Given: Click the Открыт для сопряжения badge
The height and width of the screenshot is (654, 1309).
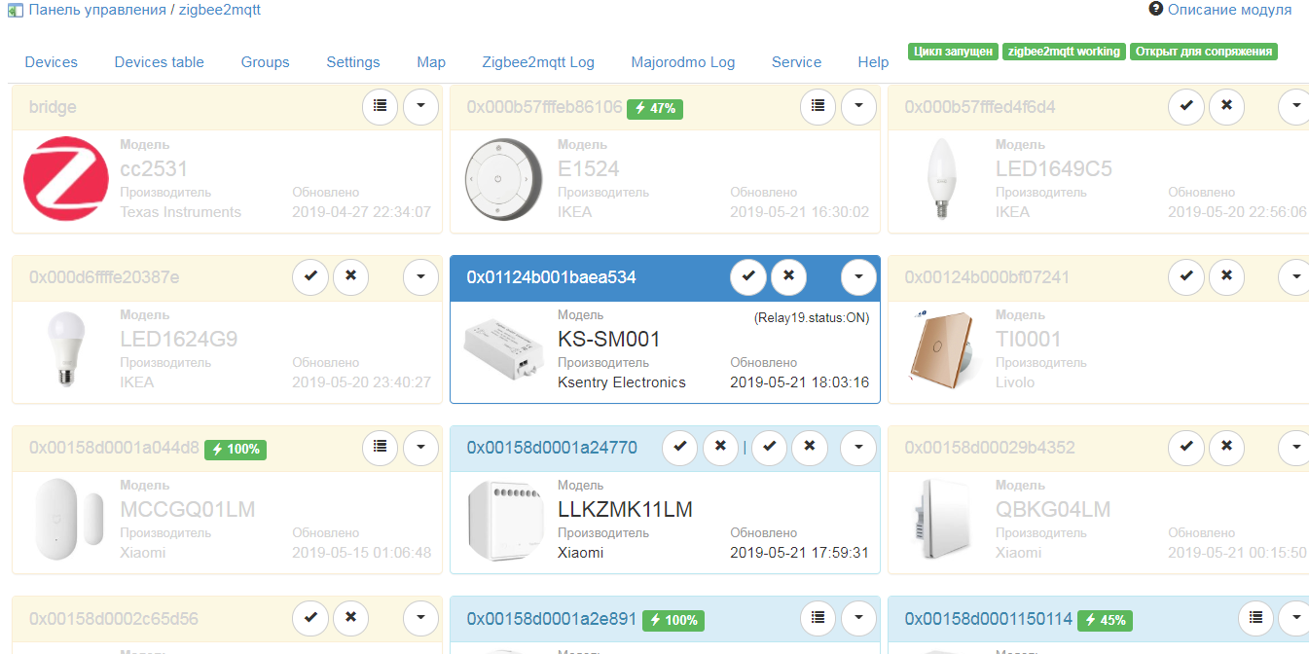Looking at the screenshot, I should click(x=1204, y=52).
